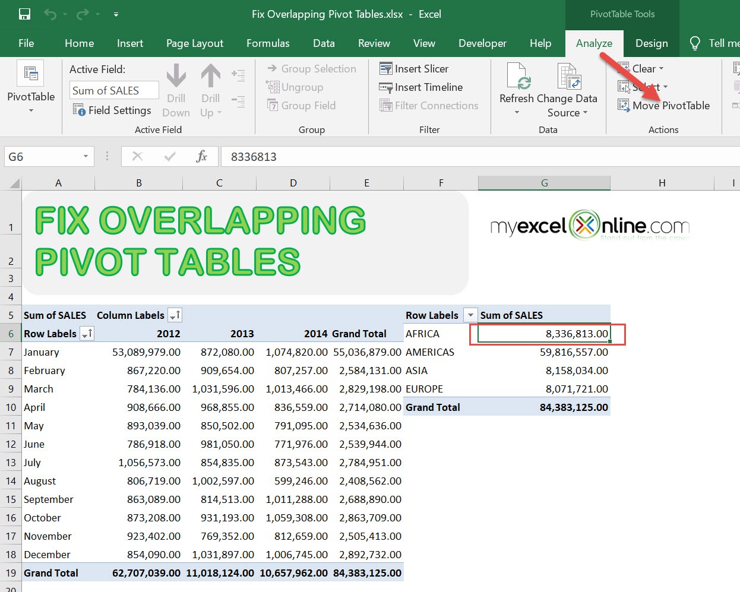Open the Developer tab
Viewport: 740px width, 592px height.
click(x=482, y=43)
